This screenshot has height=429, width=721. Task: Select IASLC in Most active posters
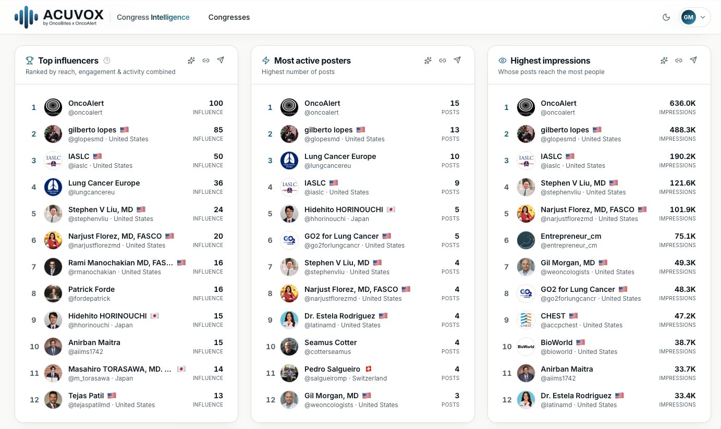coord(315,183)
